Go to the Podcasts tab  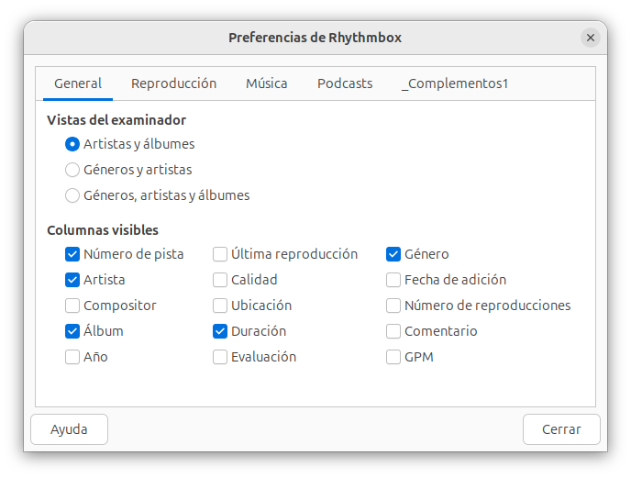pos(345,83)
